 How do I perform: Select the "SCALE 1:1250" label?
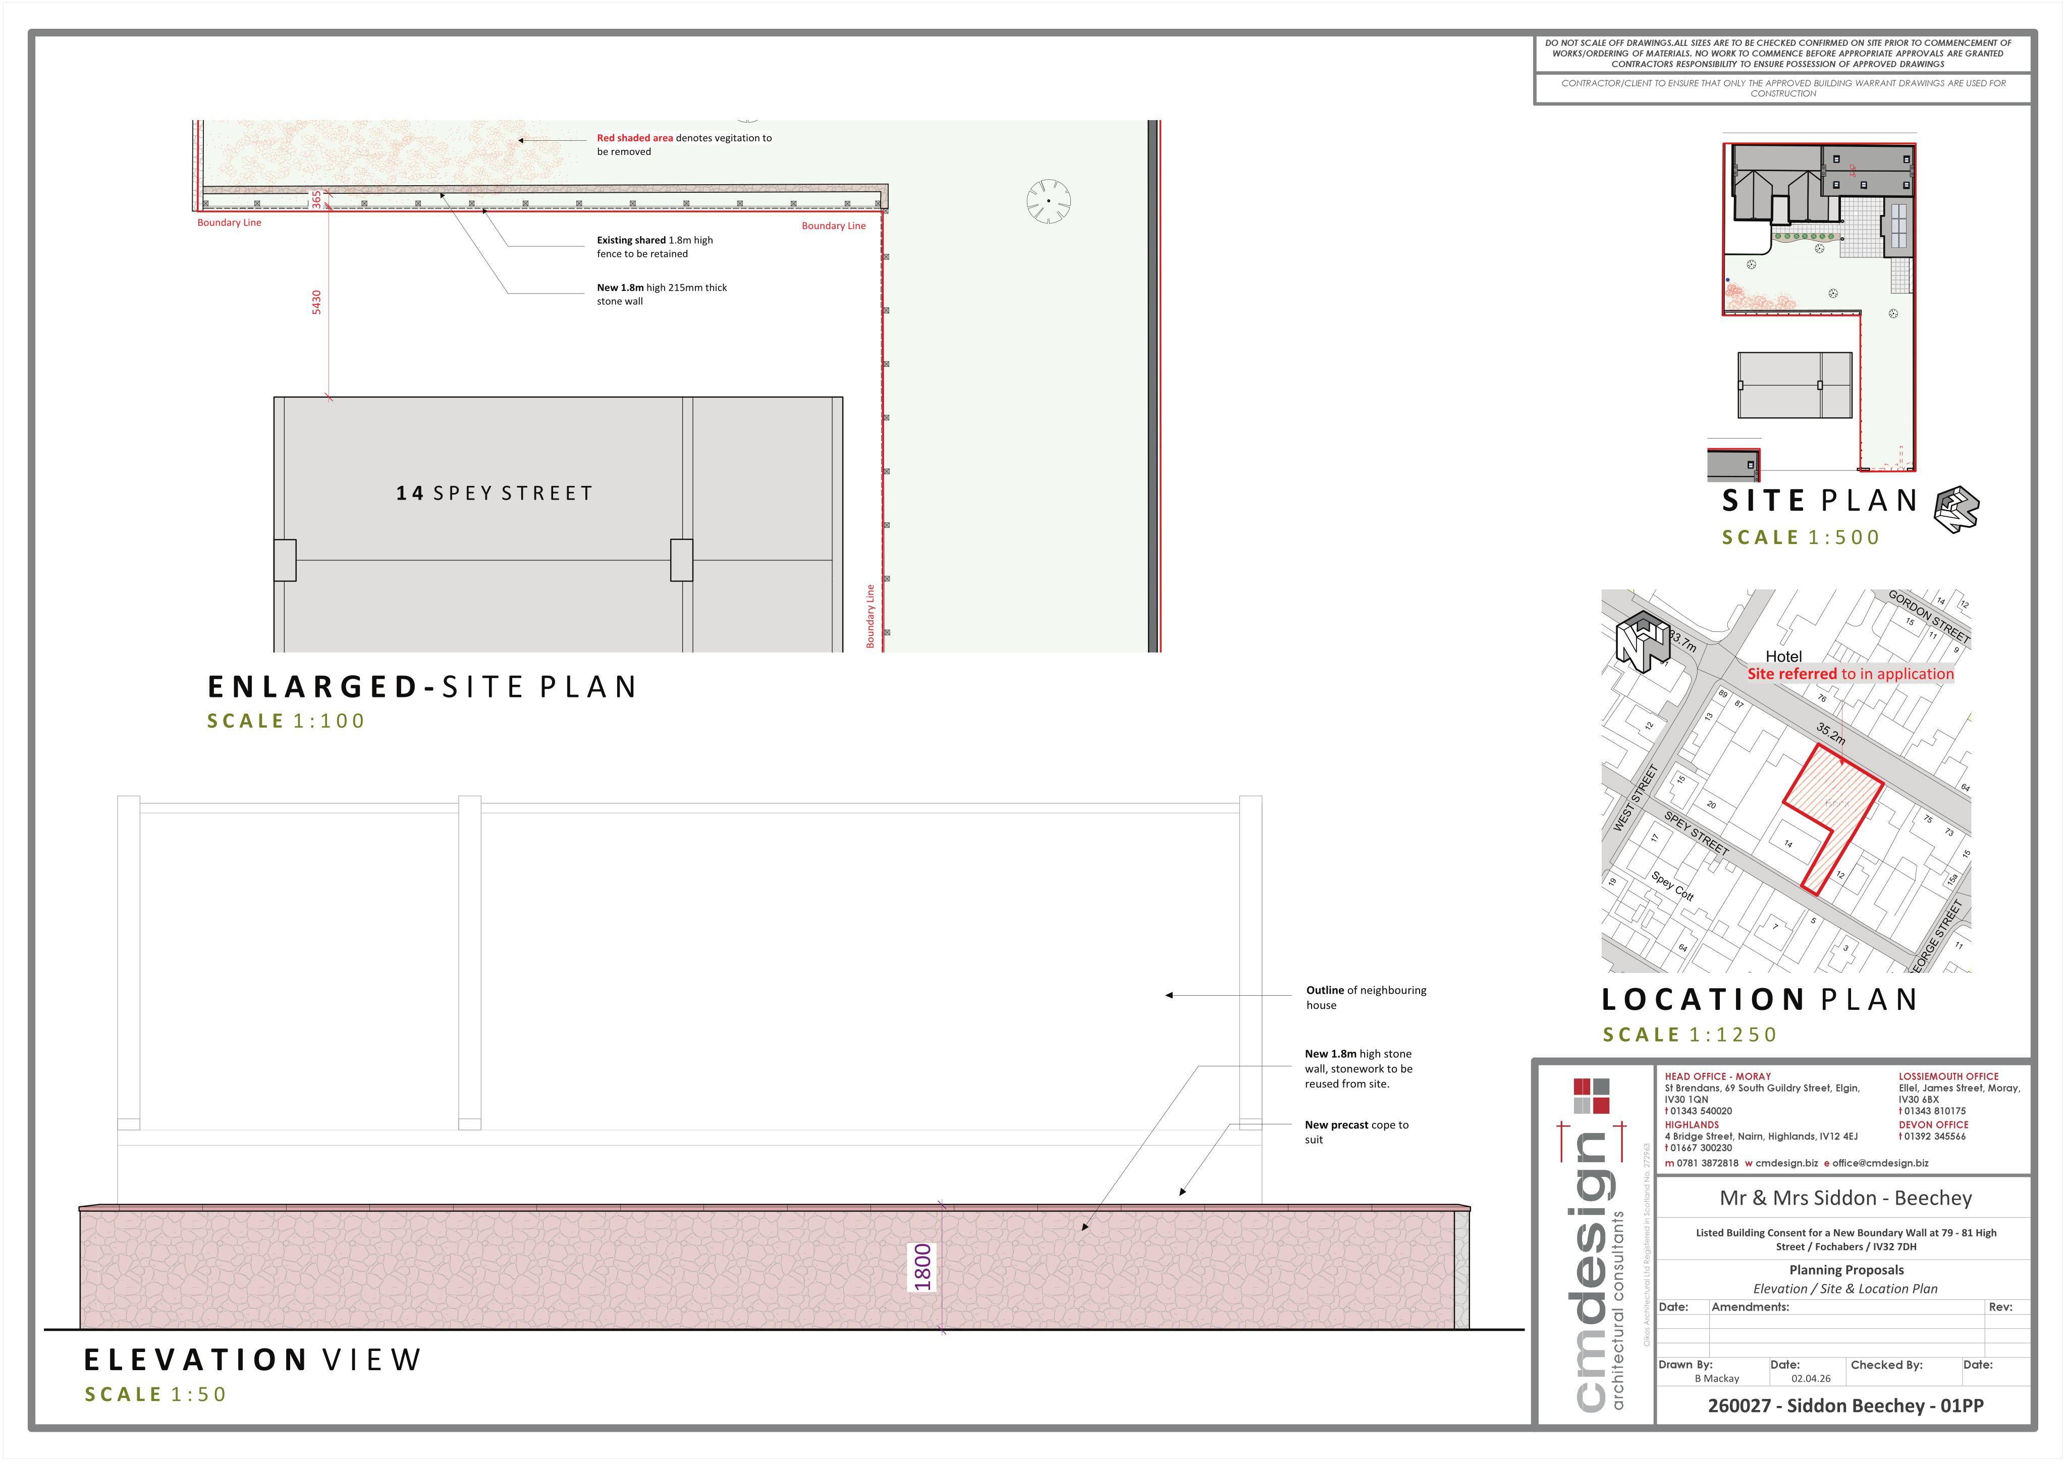tap(1690, 1035)
